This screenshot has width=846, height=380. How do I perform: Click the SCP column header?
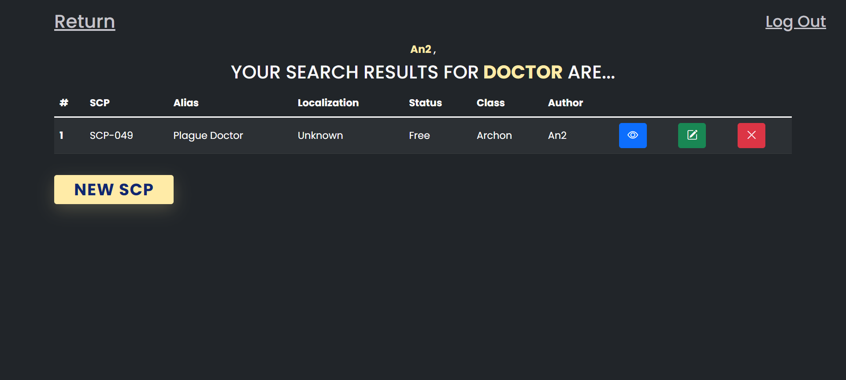(x=100, y=103)
